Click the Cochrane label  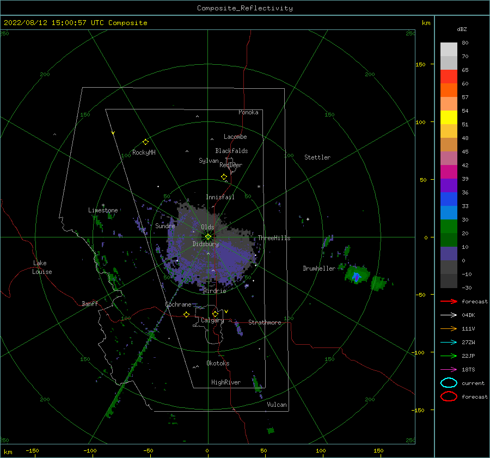click(178, 304)
